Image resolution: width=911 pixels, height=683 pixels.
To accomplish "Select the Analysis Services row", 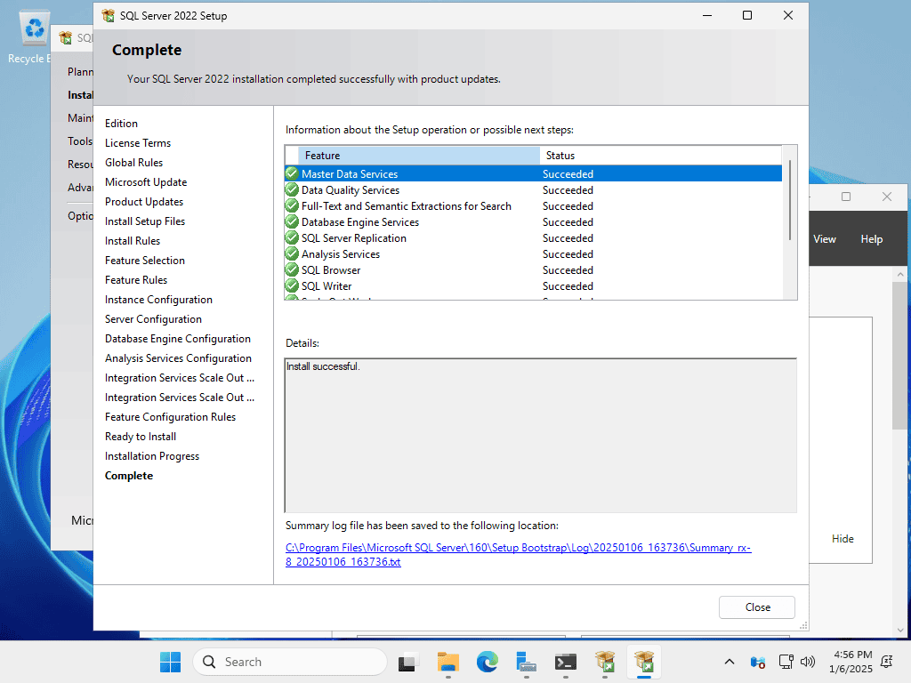I will pos(533,253).
